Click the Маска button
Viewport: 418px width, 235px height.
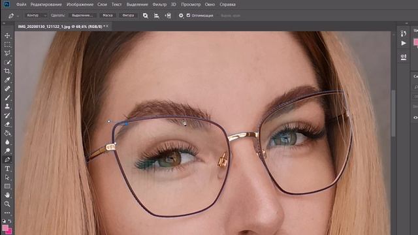[108, 16]
